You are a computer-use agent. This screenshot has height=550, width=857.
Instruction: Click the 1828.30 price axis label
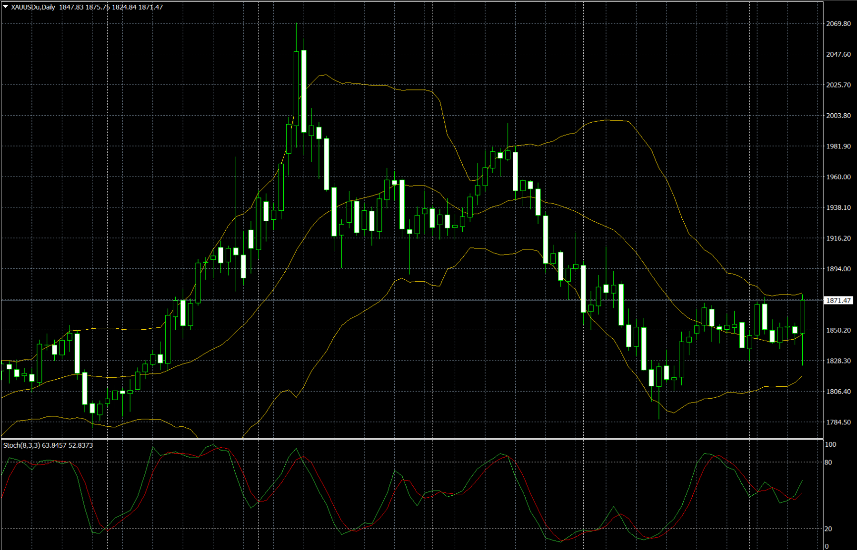tap(838, 361)
